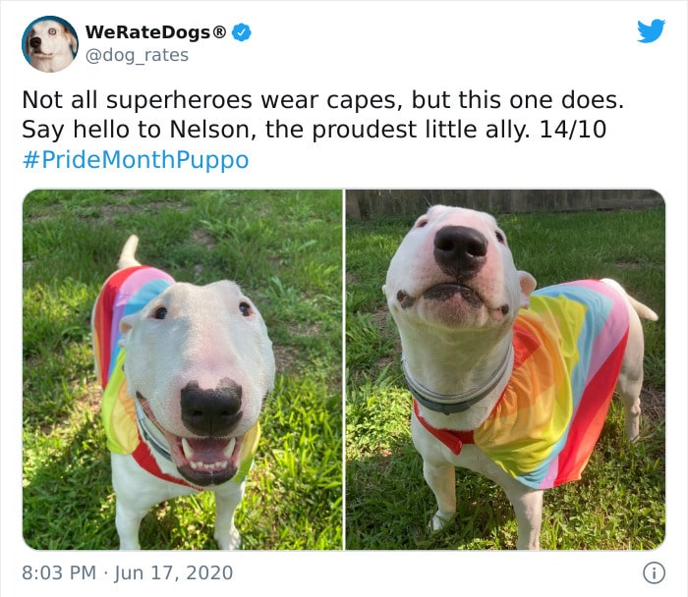The image size is (688, 597).
Task: Click the dog's black nose in left photo
Action: point(211,407)
